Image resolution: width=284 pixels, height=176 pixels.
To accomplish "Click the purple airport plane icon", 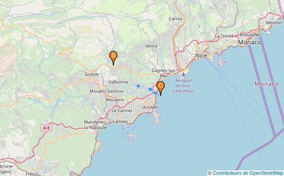I will [x=184, y=74].
